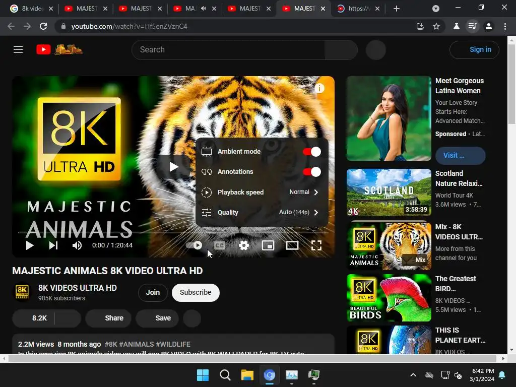516x387 pixels.
Task: Click the address bar URL
Action: click(129, 26)
